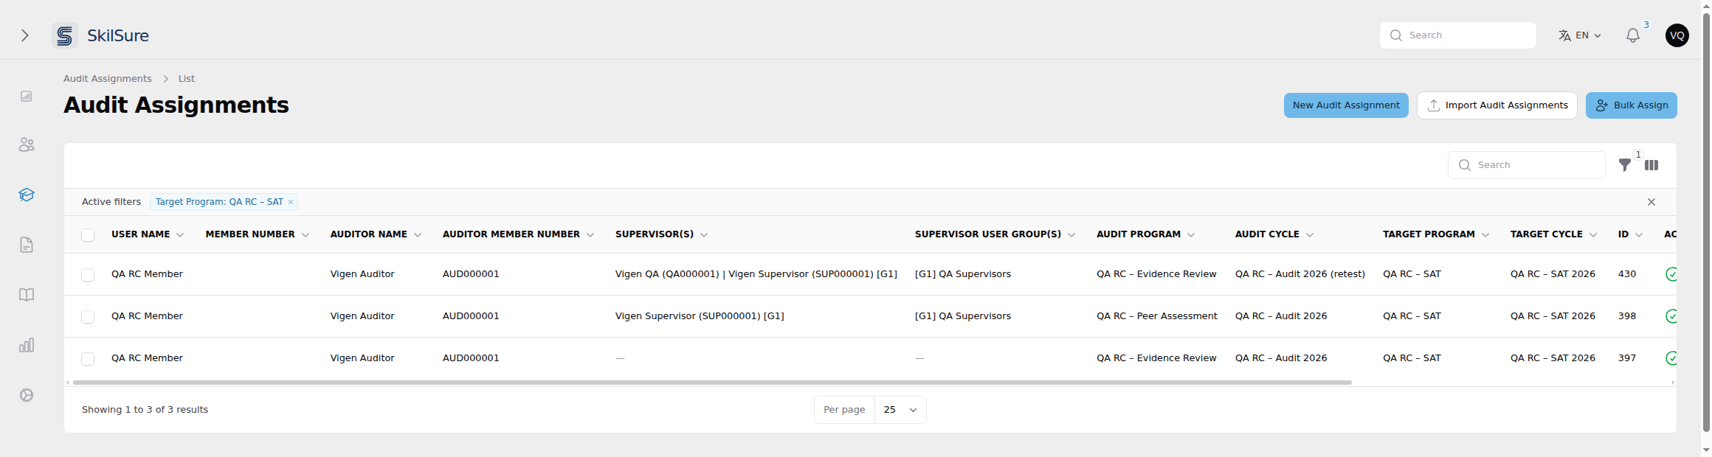Open the users icon in sidebar
Image resolution: width=1712 pixels, height=457 pixels.
click(27, 144)
